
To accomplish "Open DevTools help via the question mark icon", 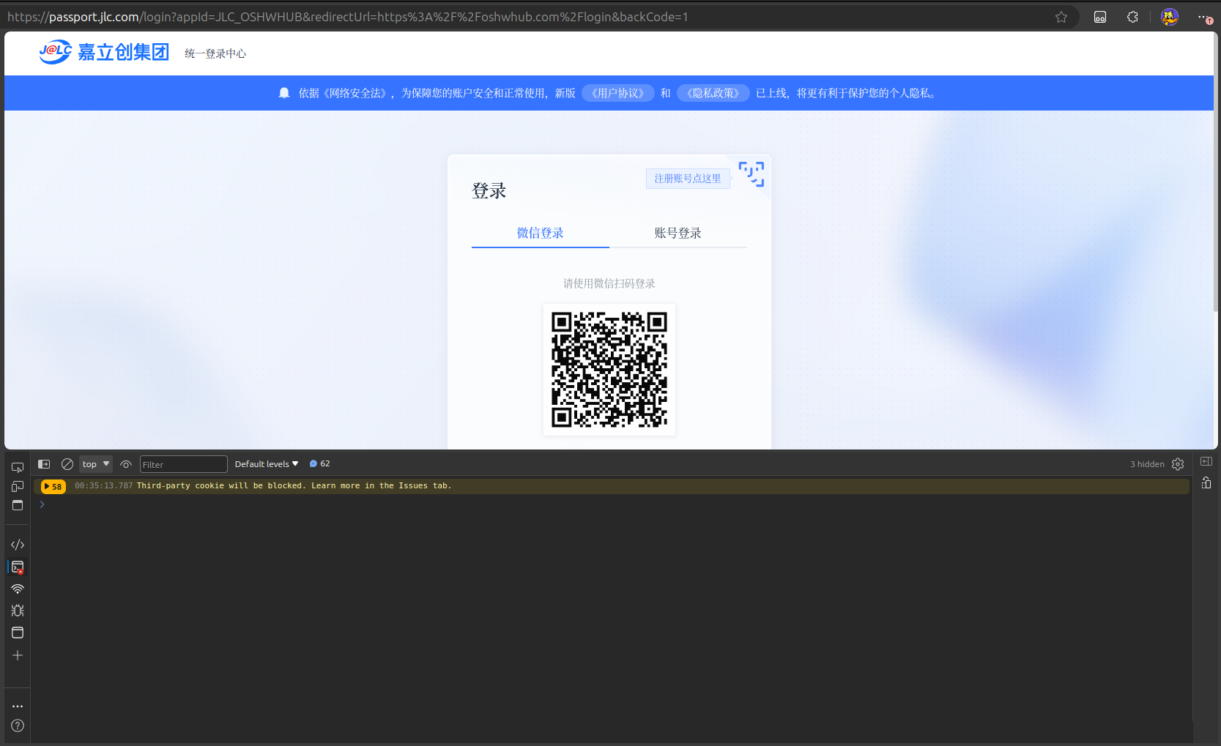I will coord(17,726).
